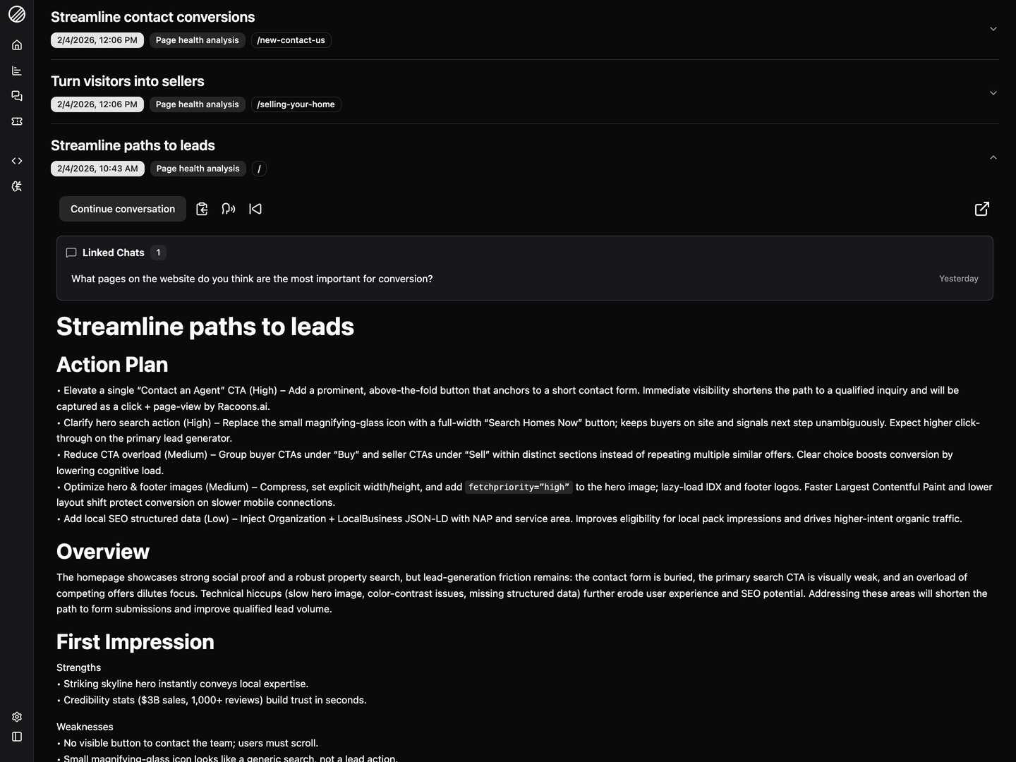Click the speaking head voice icon
This screenshot has height=762, width=1016.
[x=229, y=209]
